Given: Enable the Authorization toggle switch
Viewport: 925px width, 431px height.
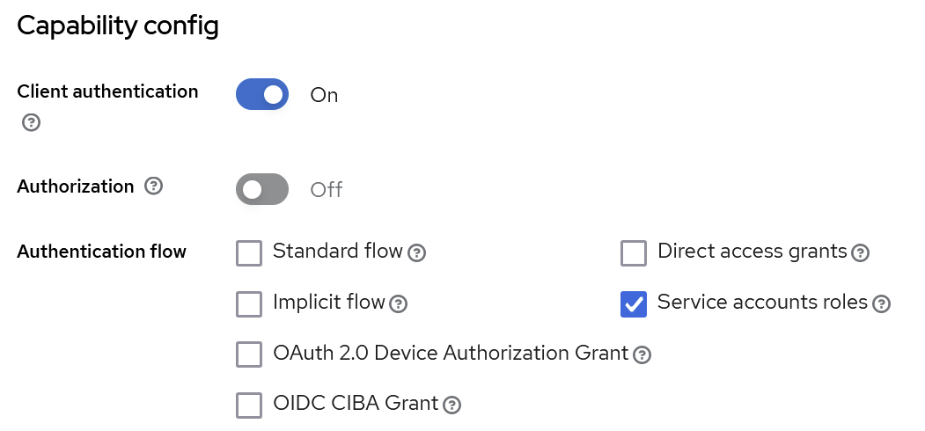Looking at the screenshot, I should (x=262, y=189).
